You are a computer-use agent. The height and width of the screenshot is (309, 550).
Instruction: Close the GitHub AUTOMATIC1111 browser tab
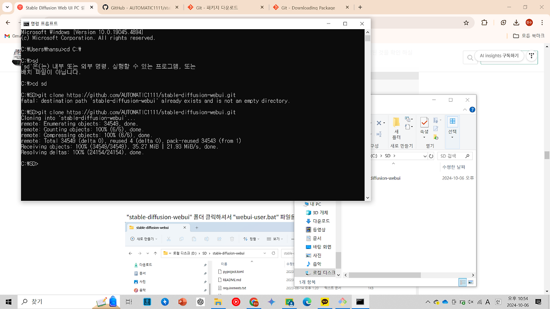[176, 7]
